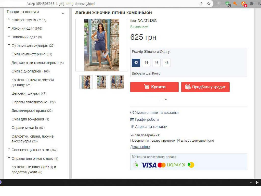Viewport: 261px width, 196px height.
Task: Expand the Солнцезащитные очки category
Action: 9,149
